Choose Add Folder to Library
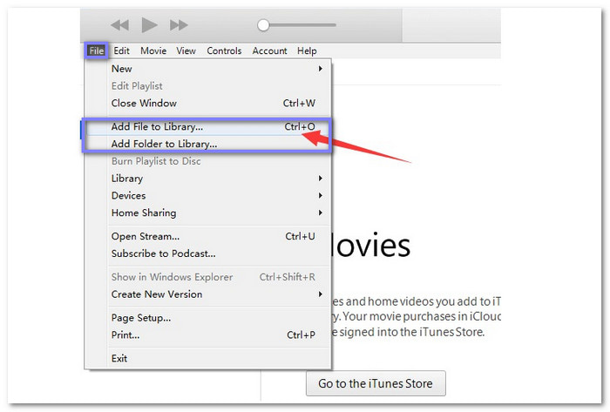The image size is (610, 412). pyautogui.click(x=207, y=144)
